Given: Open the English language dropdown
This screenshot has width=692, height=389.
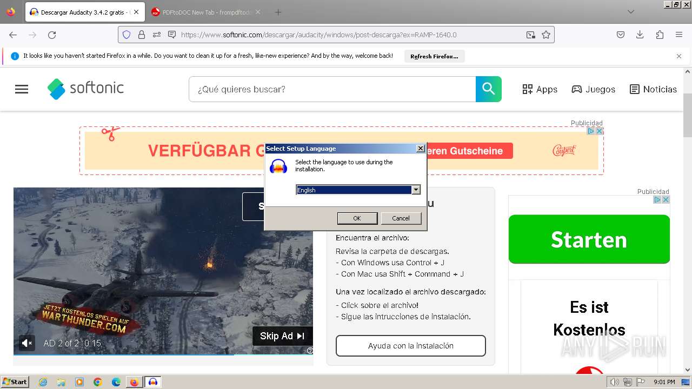Looking at the screenshot, I should pos(416,190).
